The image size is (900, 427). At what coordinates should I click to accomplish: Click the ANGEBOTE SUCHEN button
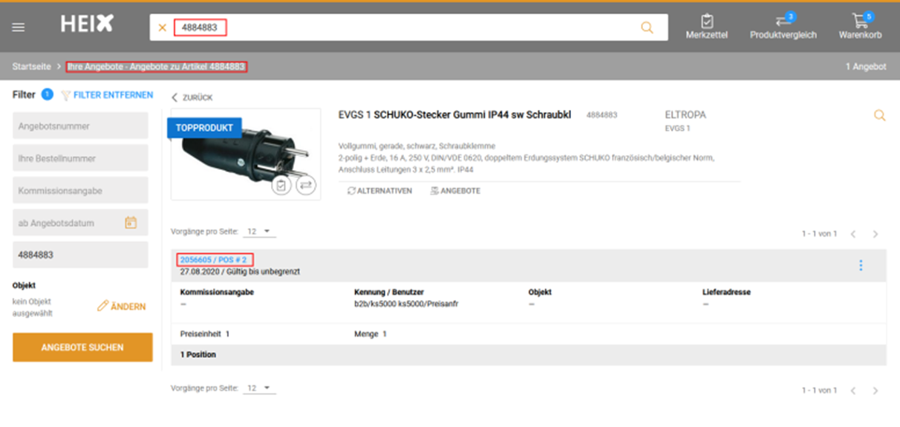tap(82, 348)
